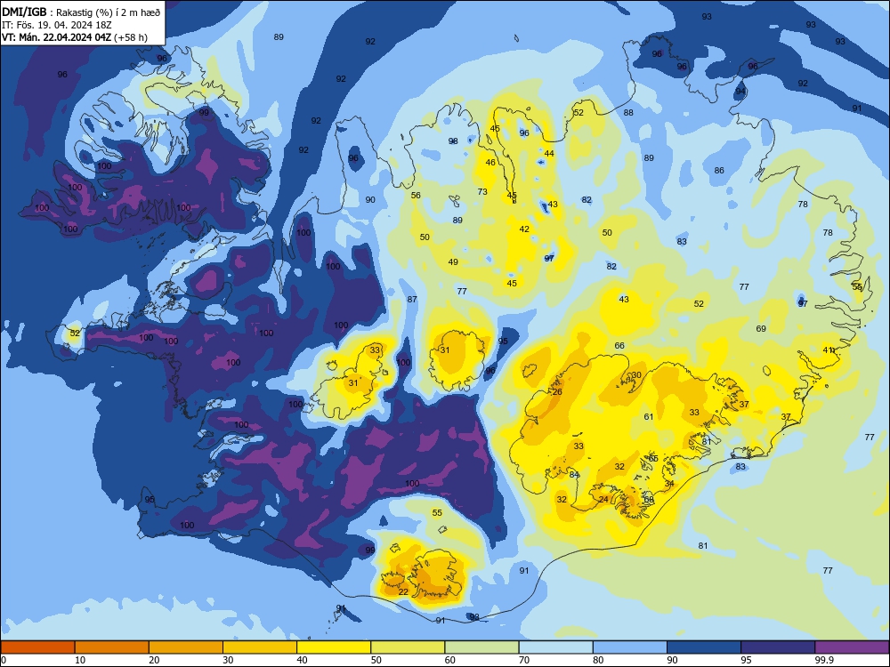Click the '44' humidity reading
Image resolution: width=890 pixels, height=667 pixels.
[x=549, y=153]
